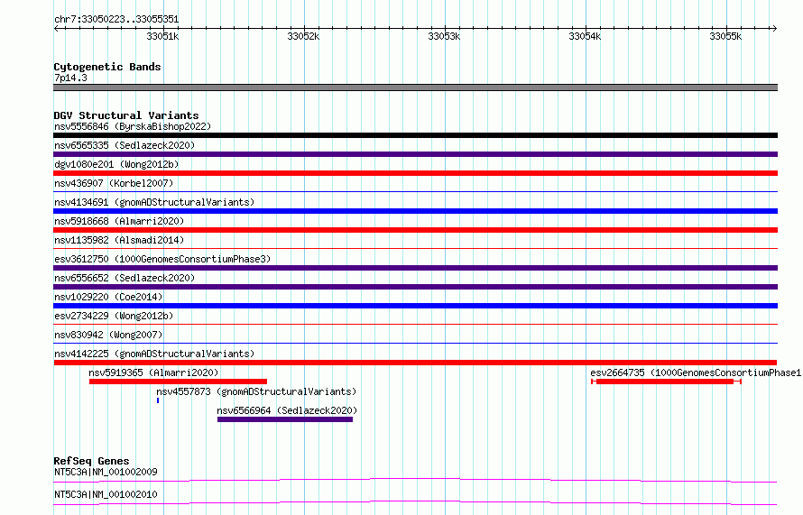The width and height of the screenshot is (803, 515).
Task: Click the red esv2664735 variant bar
Action: coord(666,382)
